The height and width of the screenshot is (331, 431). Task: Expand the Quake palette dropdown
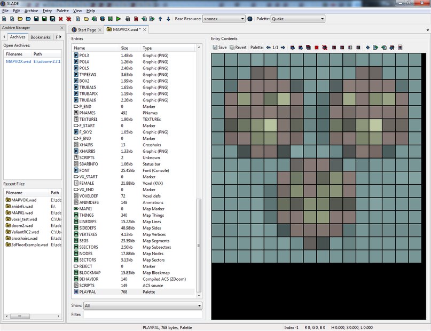coord(297,19)
